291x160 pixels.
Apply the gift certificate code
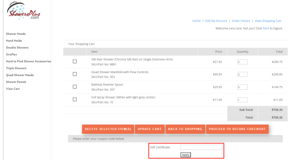click(185, 155)
